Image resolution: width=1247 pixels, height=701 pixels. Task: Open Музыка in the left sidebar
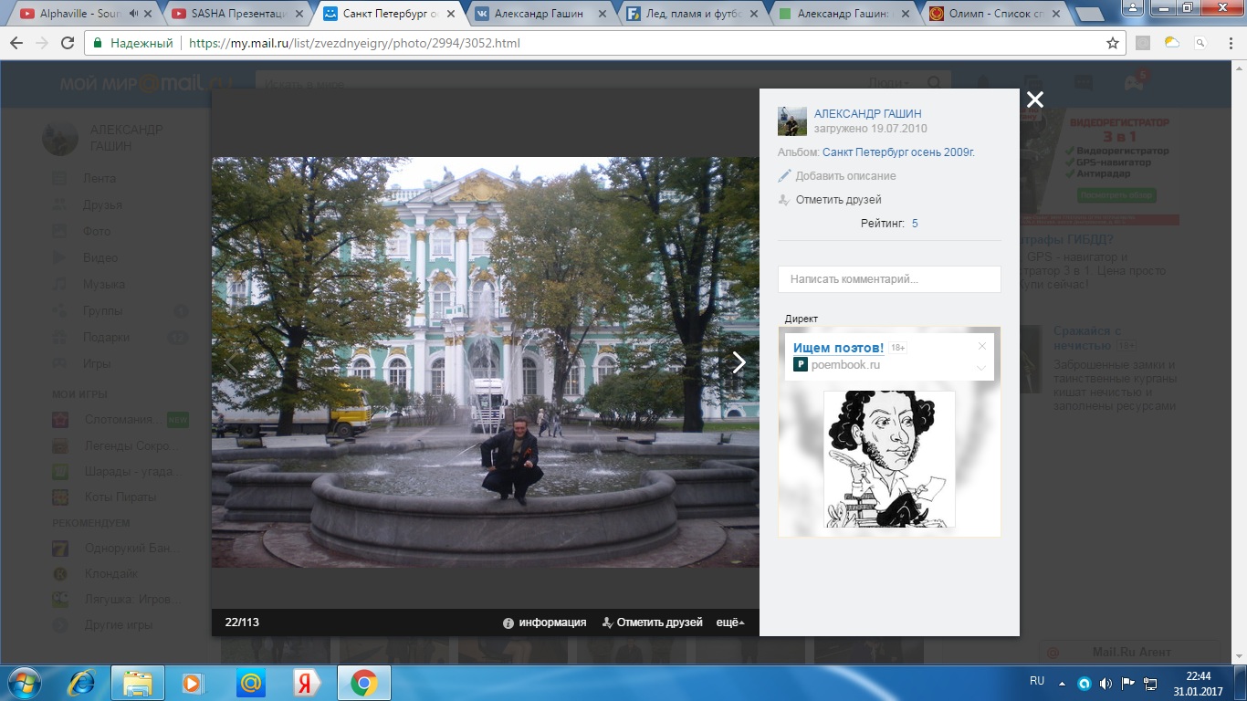pyautogui.click(x=104, y=284)
